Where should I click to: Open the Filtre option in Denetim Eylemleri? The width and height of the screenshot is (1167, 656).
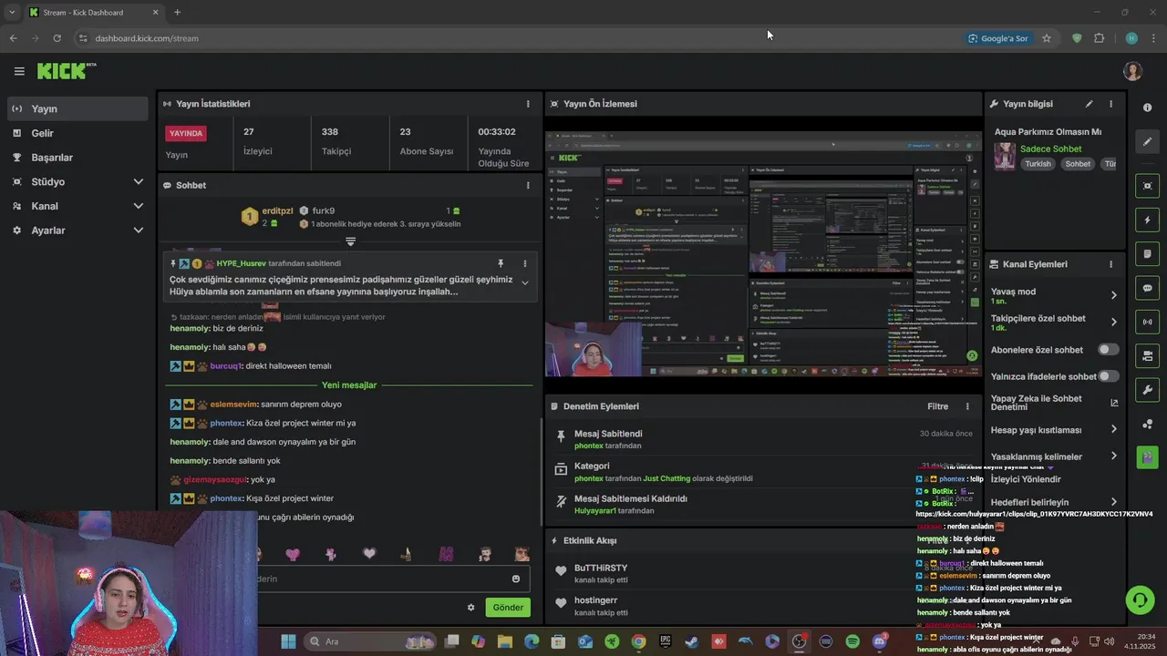tap(937, 406)
